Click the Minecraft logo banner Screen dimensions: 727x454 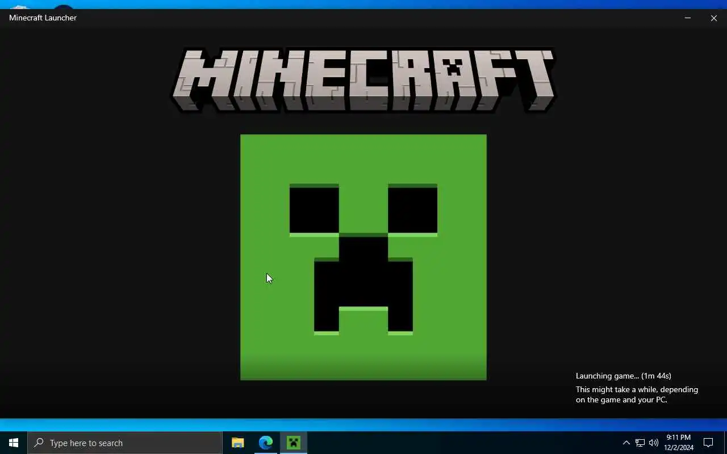tap(363, 80)
